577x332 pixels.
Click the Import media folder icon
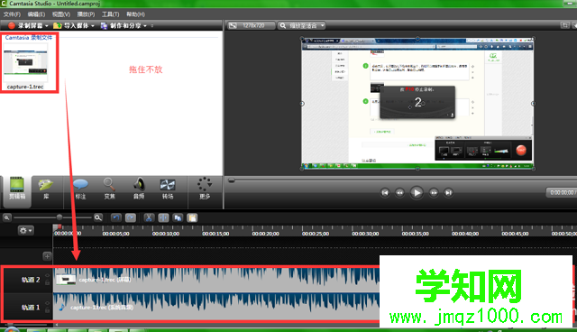58,26
